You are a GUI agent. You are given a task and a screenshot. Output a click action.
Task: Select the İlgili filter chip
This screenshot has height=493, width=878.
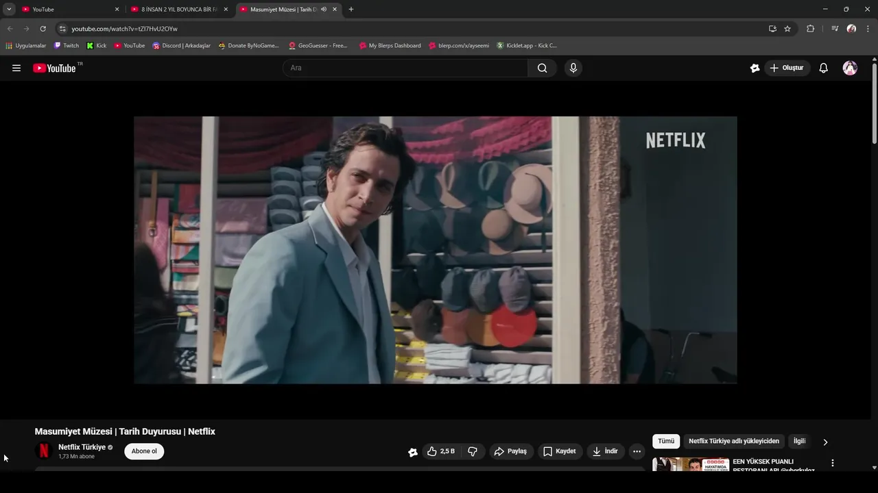(x=799, y=442)
